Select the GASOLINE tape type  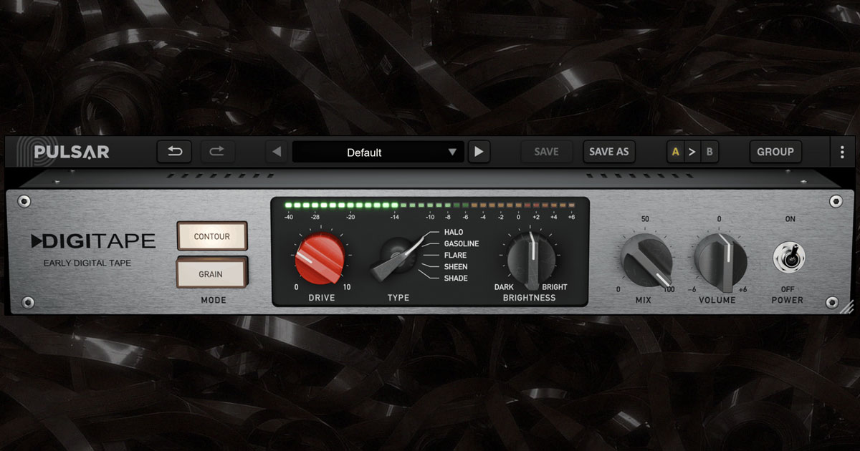point(462,244)
